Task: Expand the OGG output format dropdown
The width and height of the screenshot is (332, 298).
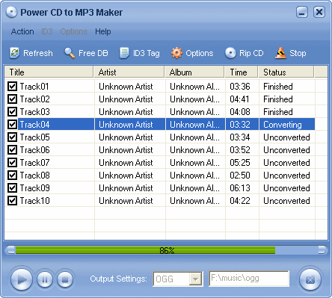Action: point(195,279)
